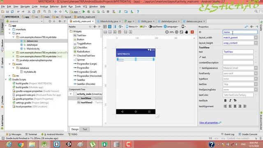
Task: Zoom out the design preview
Action: point(167,32)
